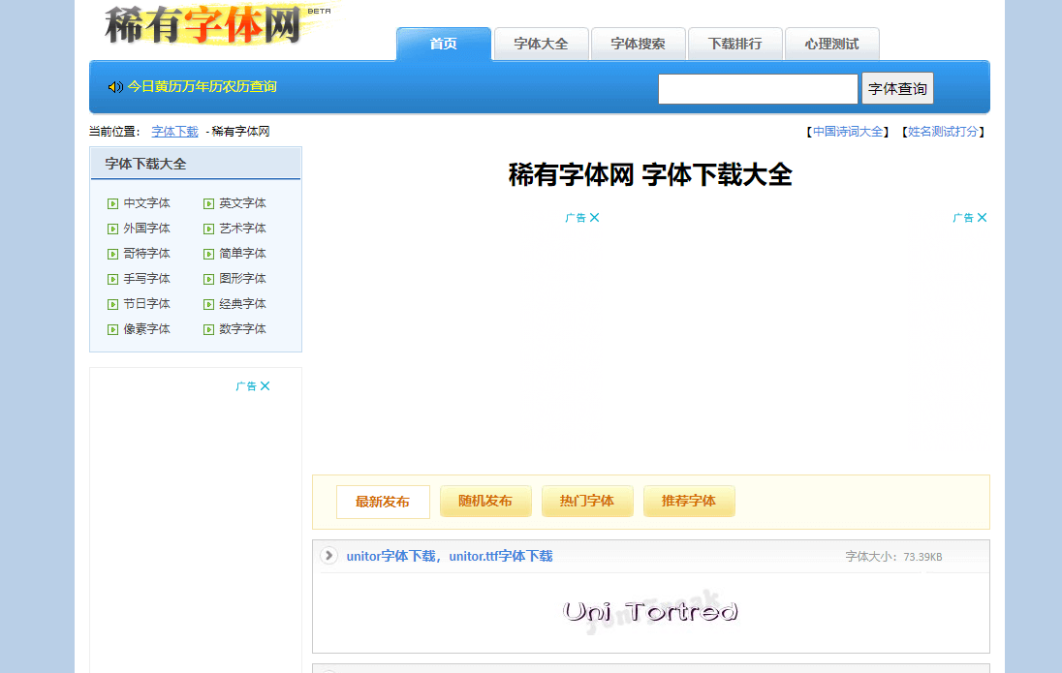The image size is (1062, 673).
Task: Click the 字体下载 breadcrumb link
Action: [174, 132]
